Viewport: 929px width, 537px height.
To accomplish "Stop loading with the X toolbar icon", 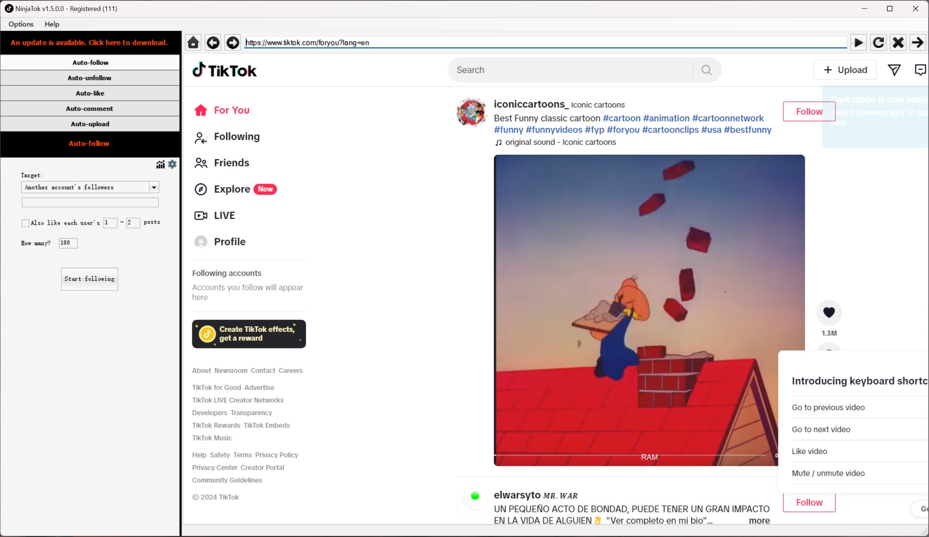I will pos(898,42).
